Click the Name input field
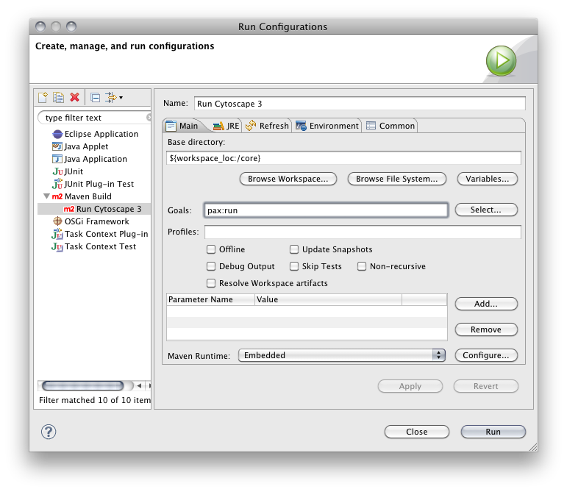This screenshot has height=492, width=567. pos(360,104)
